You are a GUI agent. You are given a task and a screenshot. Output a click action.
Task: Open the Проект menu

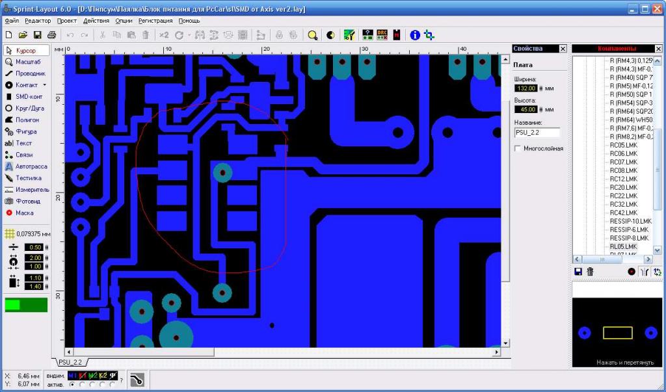click(x=66, y=21)
